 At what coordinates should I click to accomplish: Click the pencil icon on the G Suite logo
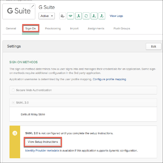[33, 6]
